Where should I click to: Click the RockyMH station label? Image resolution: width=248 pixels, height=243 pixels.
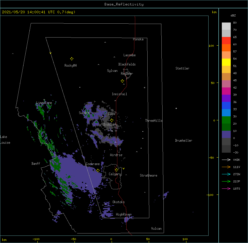click(x=70, y=66)
